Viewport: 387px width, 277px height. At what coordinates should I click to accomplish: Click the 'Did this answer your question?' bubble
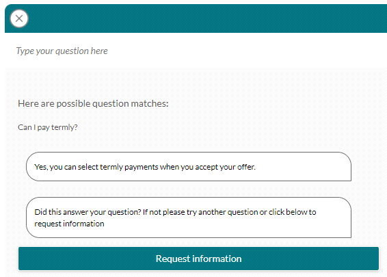click(x=189, y=217)
